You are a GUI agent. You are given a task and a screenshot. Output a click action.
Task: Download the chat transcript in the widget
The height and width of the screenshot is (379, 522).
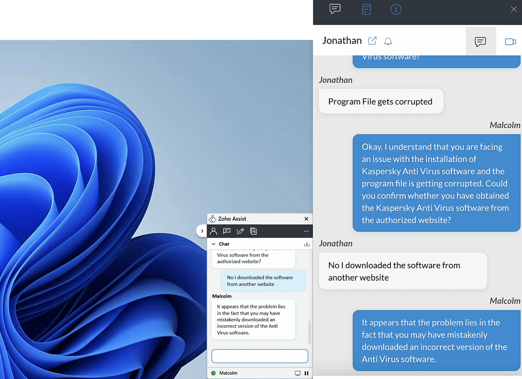[307, 244]
